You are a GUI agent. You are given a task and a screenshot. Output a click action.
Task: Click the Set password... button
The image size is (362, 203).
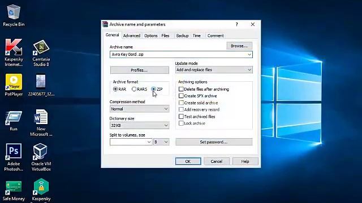point(214,142)
